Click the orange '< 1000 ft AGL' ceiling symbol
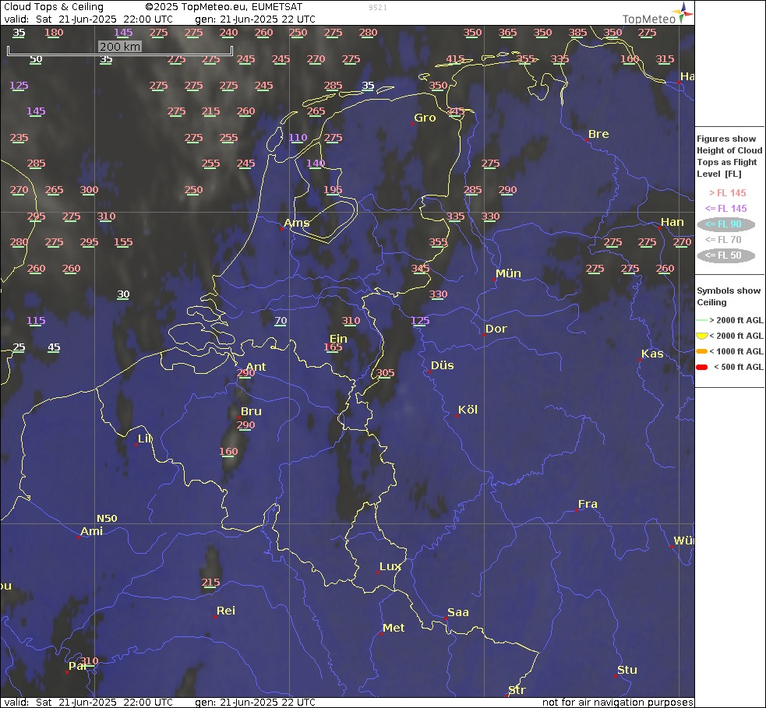This screenshot has width=766, height=708. tap(701, 351)
